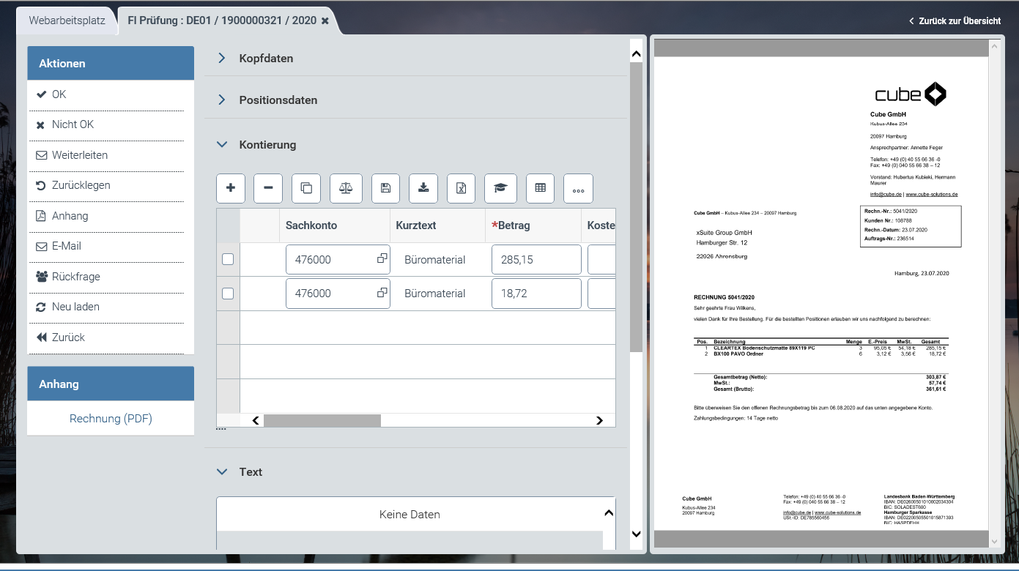Click the minus icon to remove row
1019x571 pixels.
(x=268, y=188)
